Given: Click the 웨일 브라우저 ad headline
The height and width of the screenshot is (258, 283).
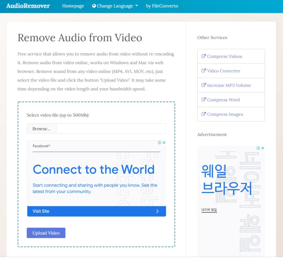Looking at the screenshot, I should pyautogui.click(x=226, y=180).
